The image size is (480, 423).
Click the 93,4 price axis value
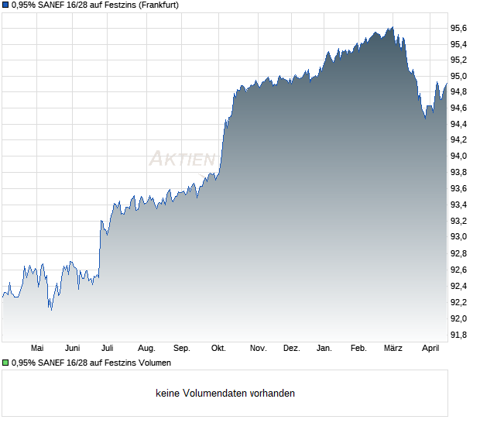458,205
